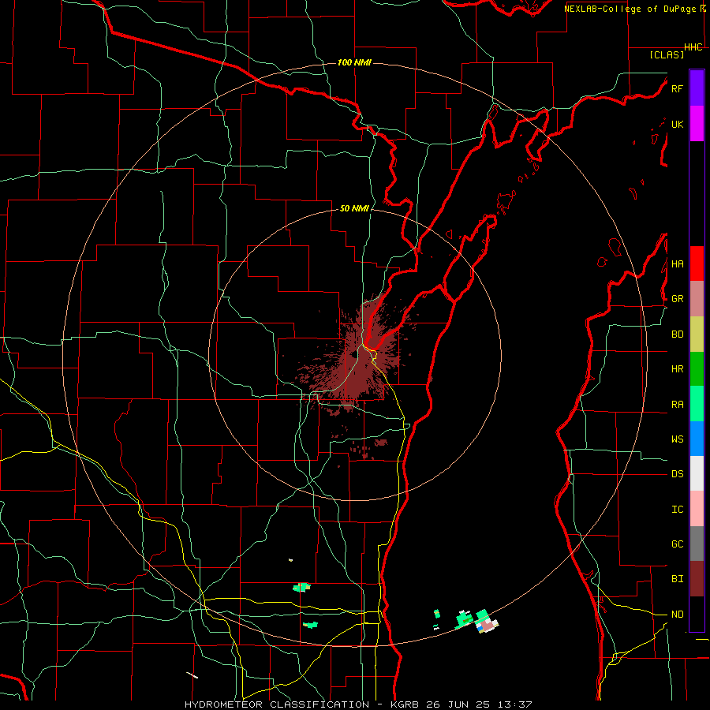Click the UK magenta legend swatch
The height and width of the screenshot is (710, 710).
tap(697, 124)
